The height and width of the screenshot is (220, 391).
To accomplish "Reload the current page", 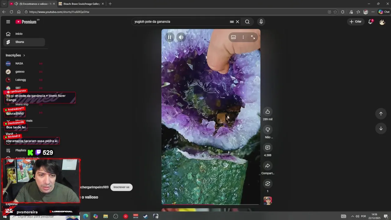I will click(11, 12).
